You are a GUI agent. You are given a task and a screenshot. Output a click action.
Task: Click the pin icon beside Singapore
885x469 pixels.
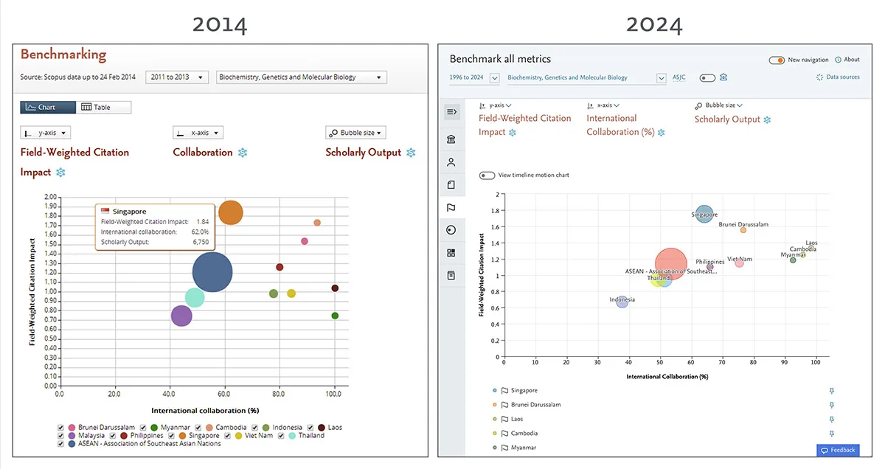click(x=832, y=391)
